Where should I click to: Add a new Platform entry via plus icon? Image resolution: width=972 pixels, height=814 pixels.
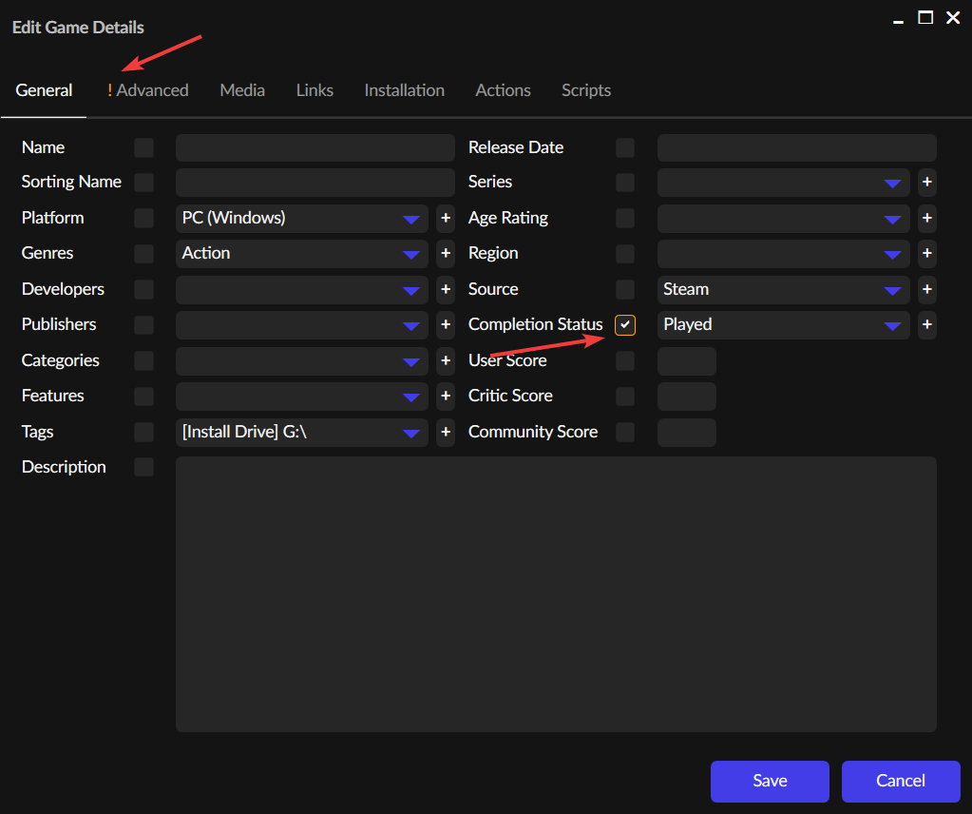[x=445, y=218]
